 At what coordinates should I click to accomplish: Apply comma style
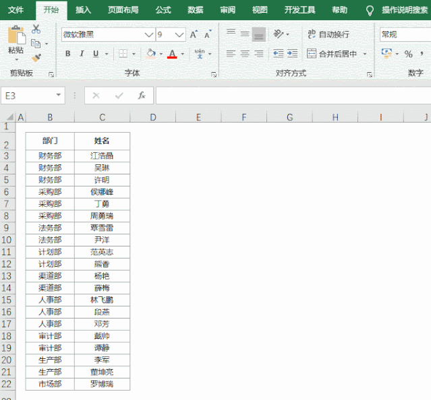[x=422, y=54]
